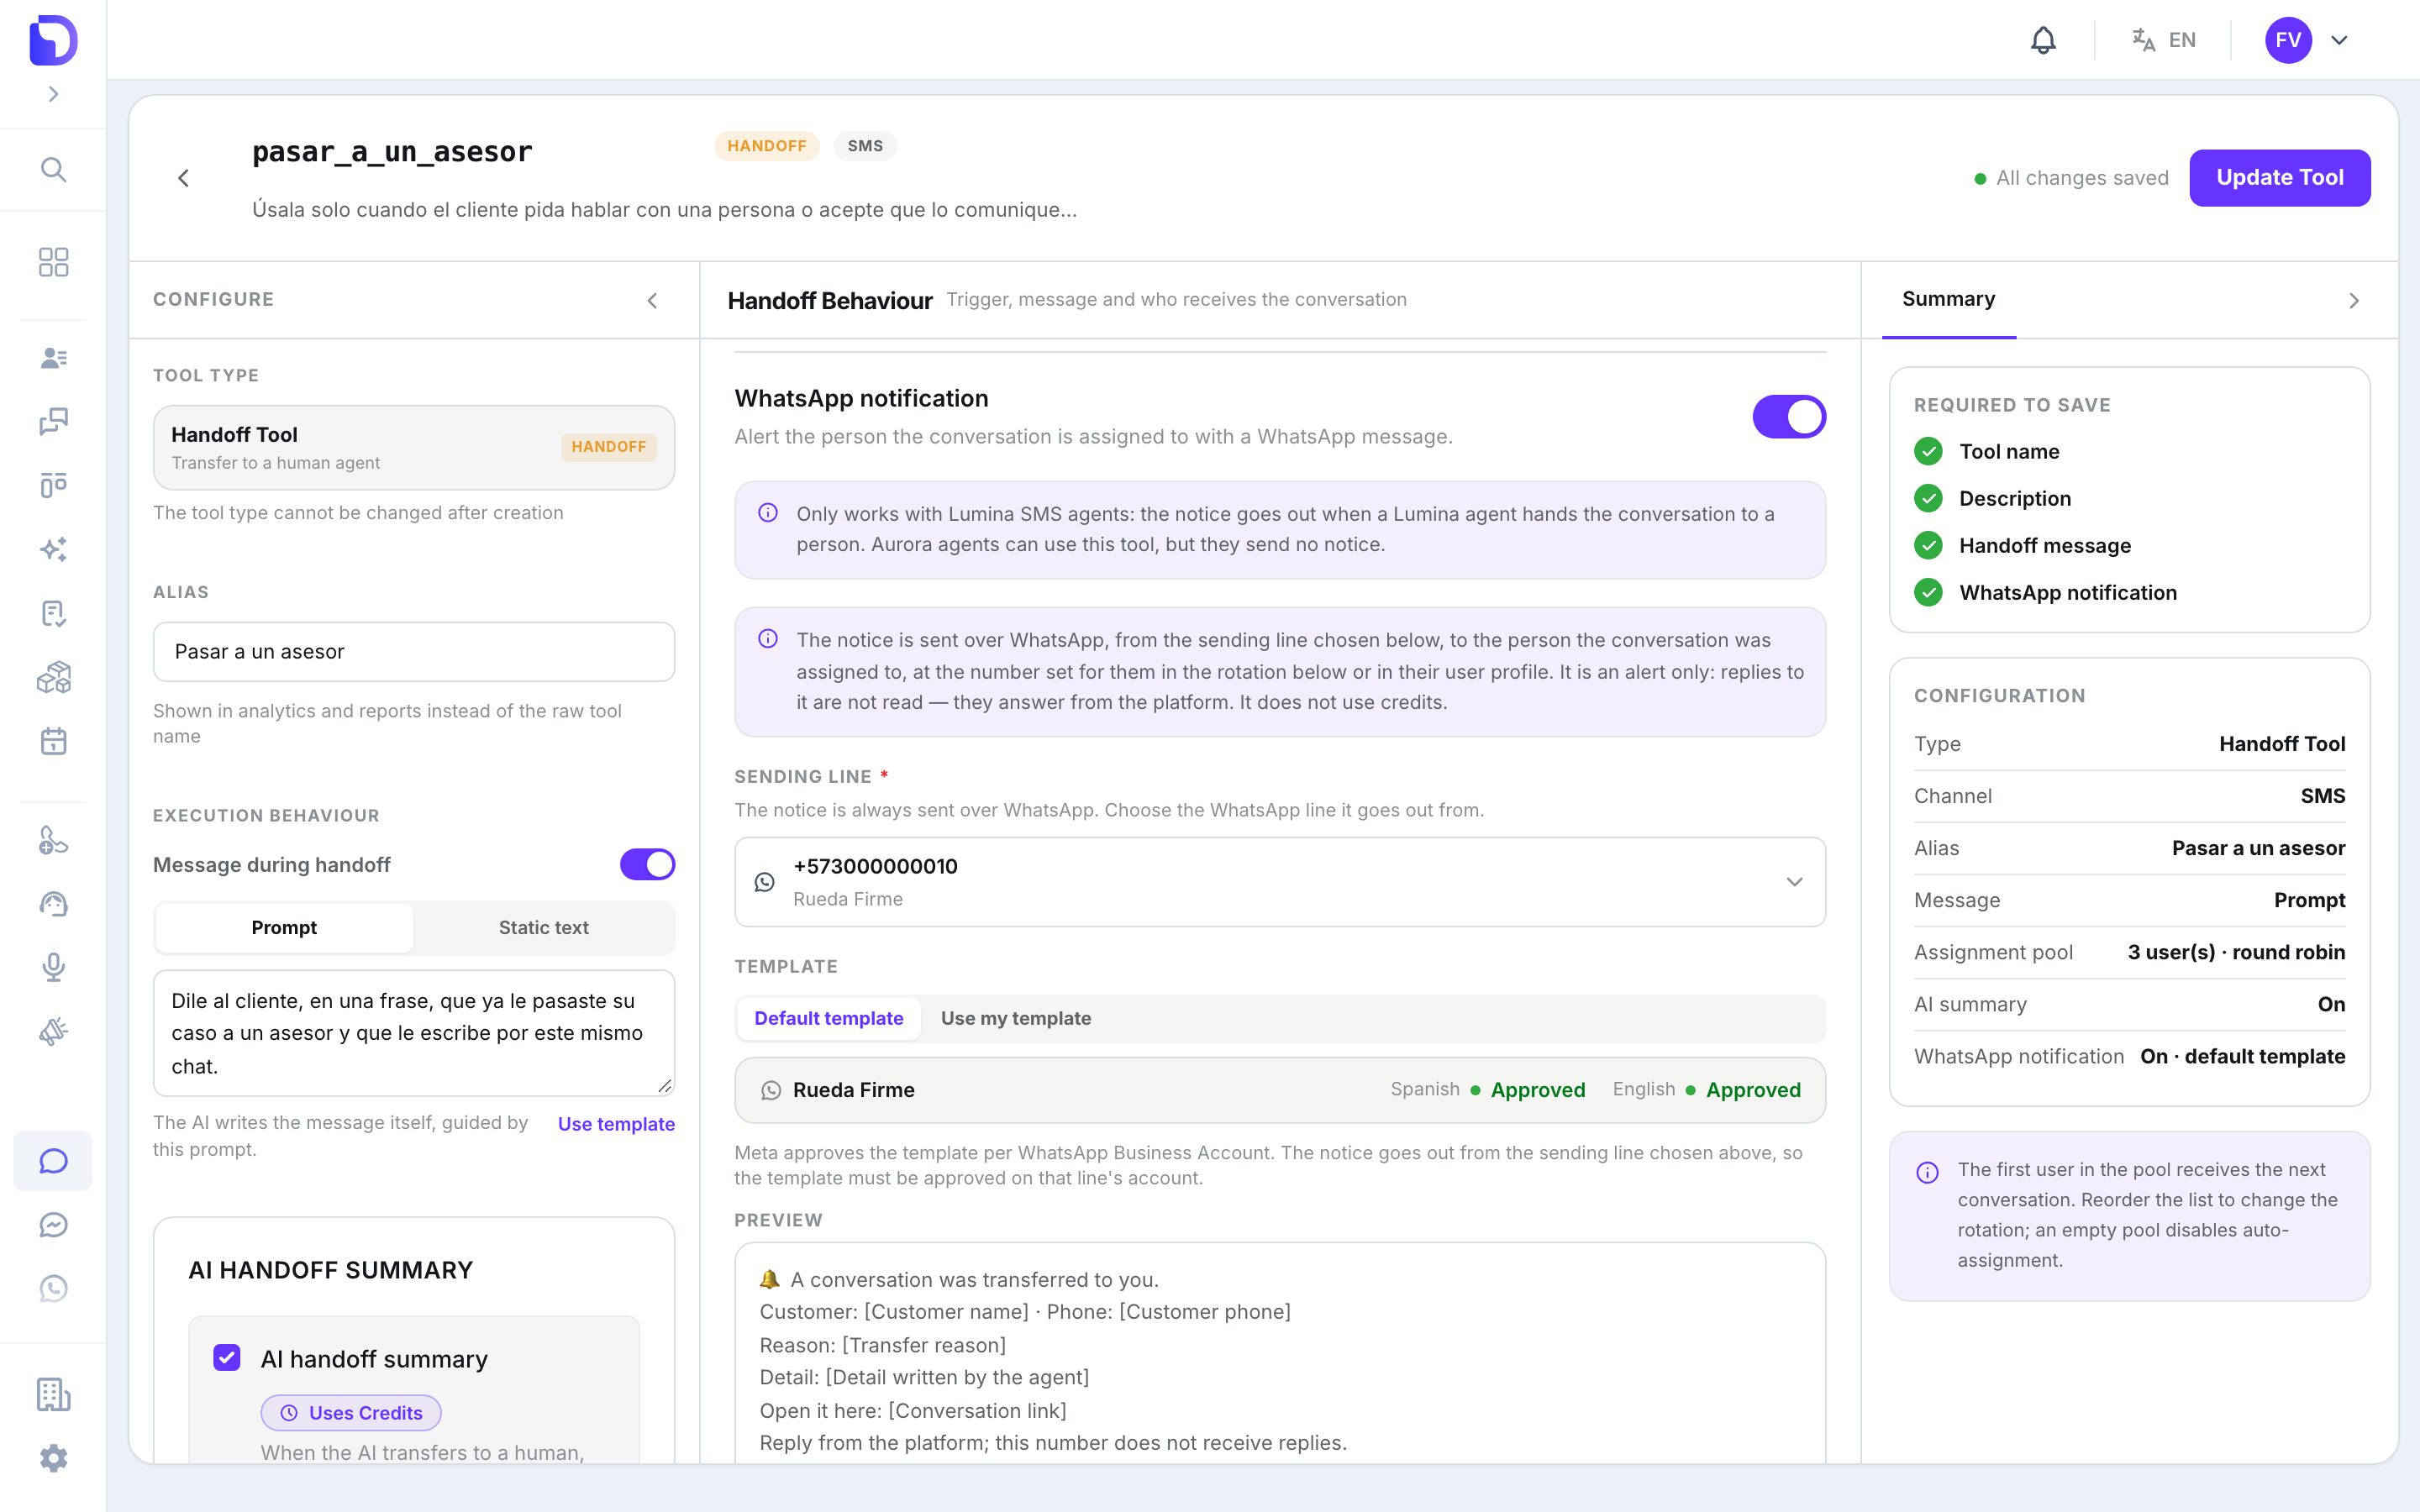The image size is (2420, 1512).
Task: Collapse the Summary panel chevron
Action: click(2353, 300)
